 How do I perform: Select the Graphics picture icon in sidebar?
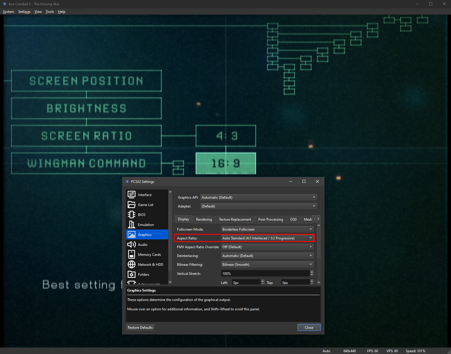pos(132,234)
